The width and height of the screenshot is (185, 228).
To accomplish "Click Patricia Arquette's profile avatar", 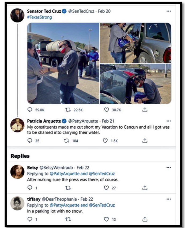I will (x=17, y=125).
